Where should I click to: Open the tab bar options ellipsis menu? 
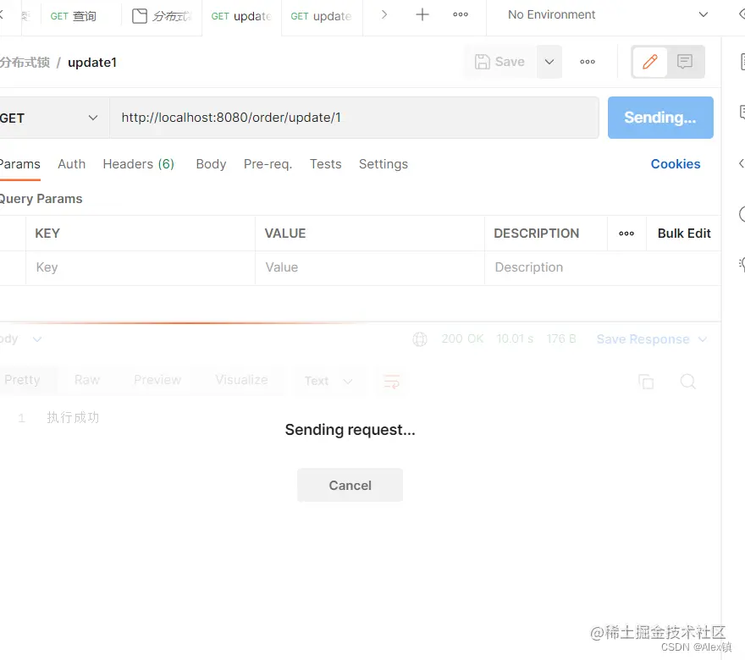[x=461, y=14]
